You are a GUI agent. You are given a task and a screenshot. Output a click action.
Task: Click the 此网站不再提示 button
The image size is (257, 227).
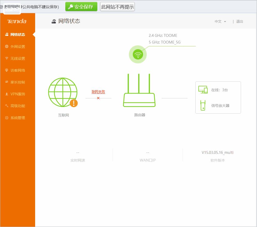pos(117,7)
